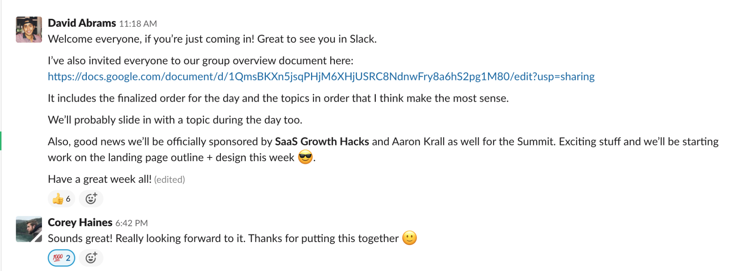This screenshot has width=735, height=271.
Task: Click the 6:42 PM message timestamp
Action: pyautogui.click(x=131, y=223)
